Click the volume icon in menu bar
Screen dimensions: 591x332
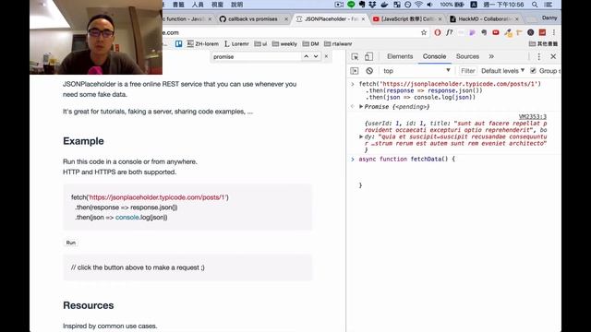coord(429,5)
